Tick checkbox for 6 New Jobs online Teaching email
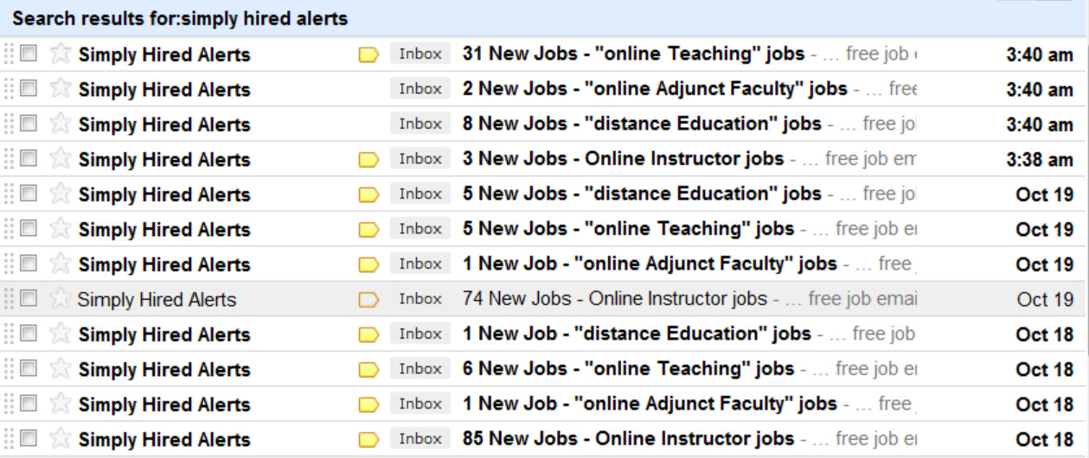The width and height of the screenshot is (1089, 458). tap(29, 369)
